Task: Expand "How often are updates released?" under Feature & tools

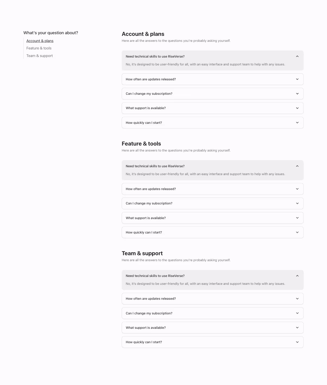Action: [x=213, y=189]
